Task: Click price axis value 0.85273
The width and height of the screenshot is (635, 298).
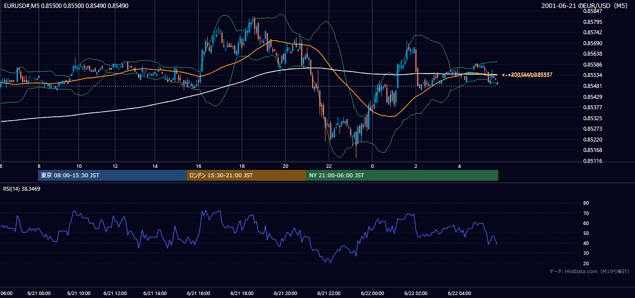Action: [593, 129]
